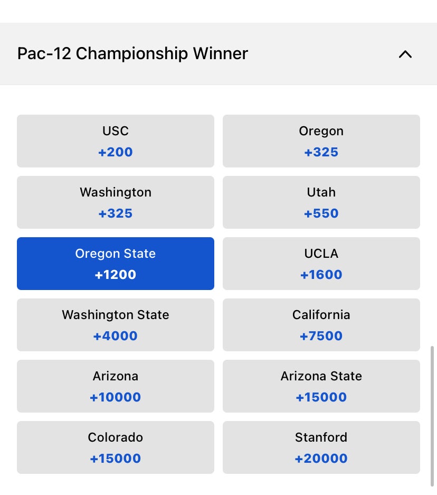
Task: Click the +200 odds value under USC
Action: (116, 153)
